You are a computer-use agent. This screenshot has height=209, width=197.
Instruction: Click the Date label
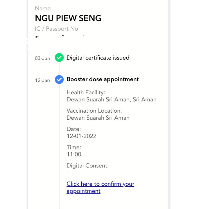tap(73, 129)
